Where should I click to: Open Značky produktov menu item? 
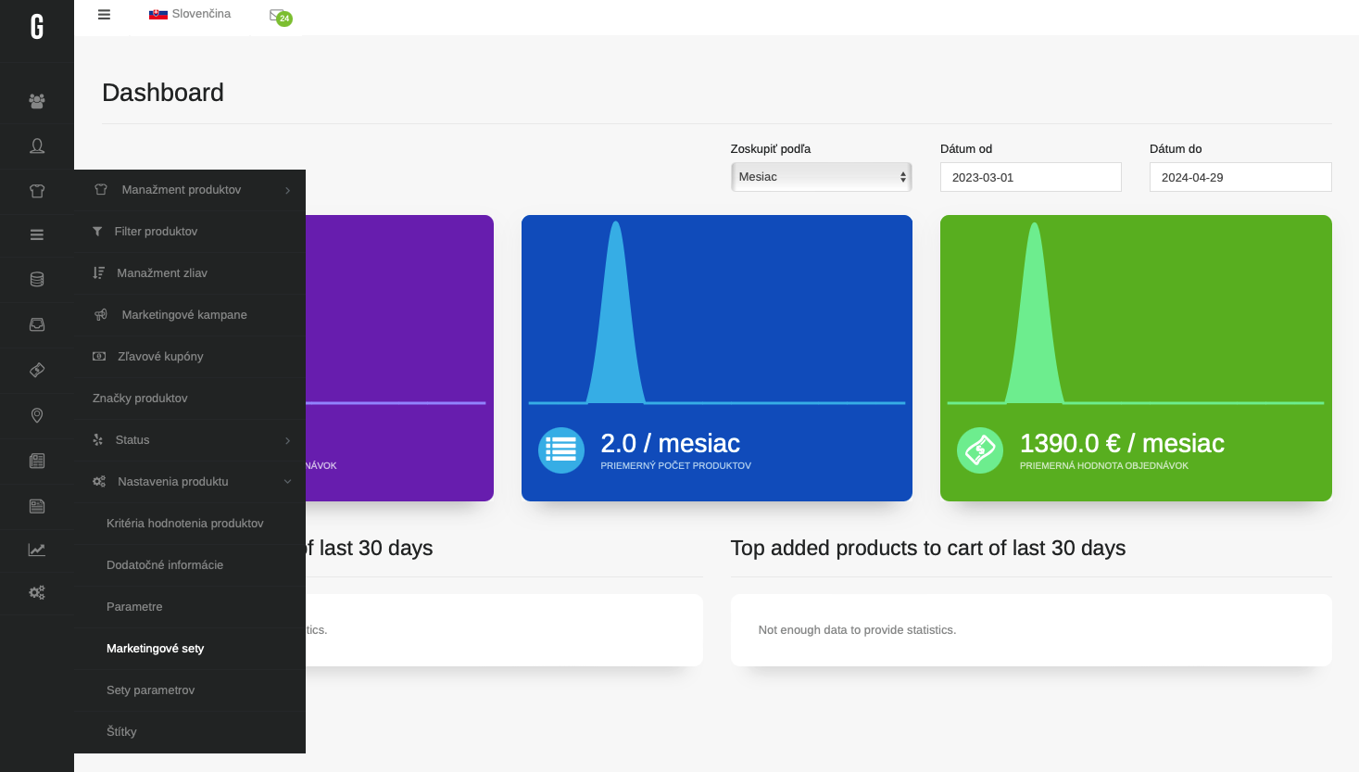tap(190, 399)
